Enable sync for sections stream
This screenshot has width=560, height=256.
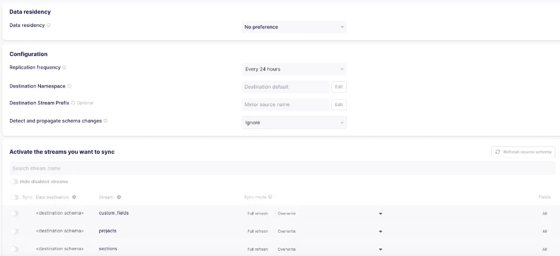[x=14, y=249]
